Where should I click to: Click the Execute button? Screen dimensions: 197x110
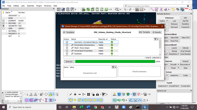click(69, 61)
